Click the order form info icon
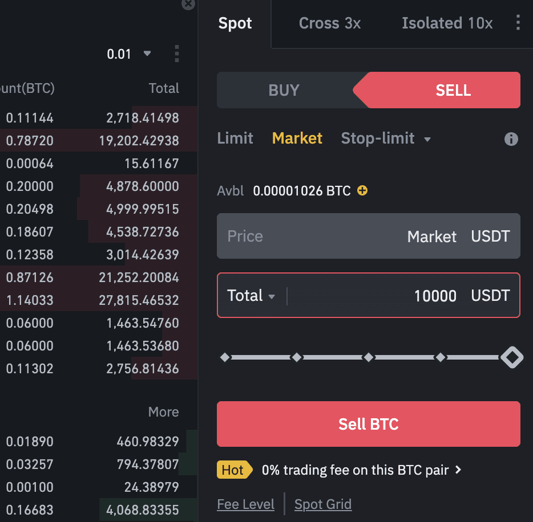533x522 pixels. [x=511, y=139]
